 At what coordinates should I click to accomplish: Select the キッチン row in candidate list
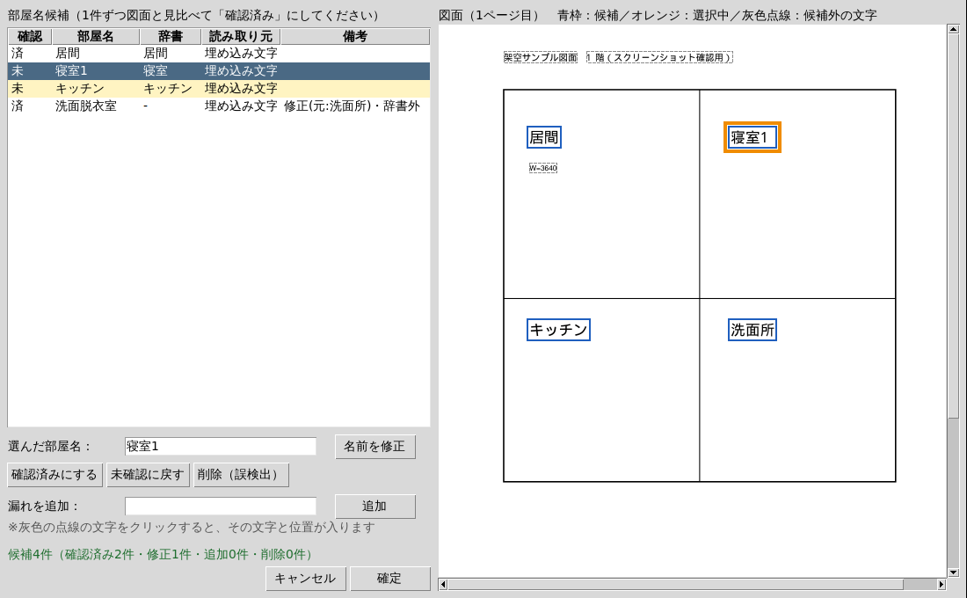(x=219, y=88)
